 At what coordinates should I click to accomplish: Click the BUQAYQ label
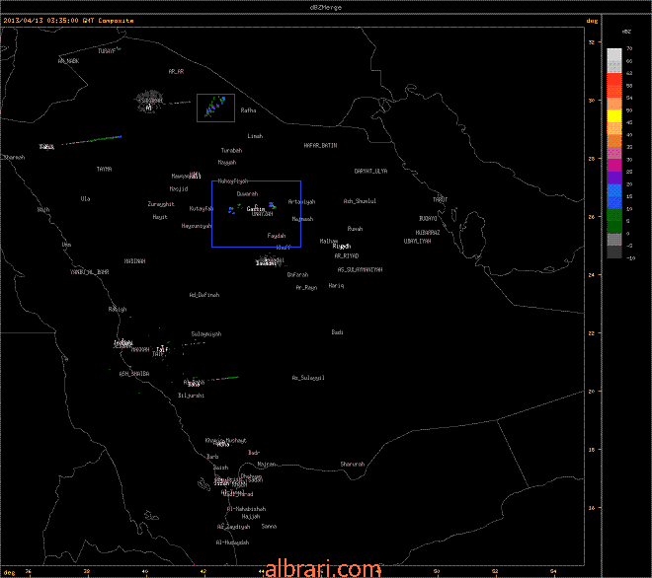[428, 218]
